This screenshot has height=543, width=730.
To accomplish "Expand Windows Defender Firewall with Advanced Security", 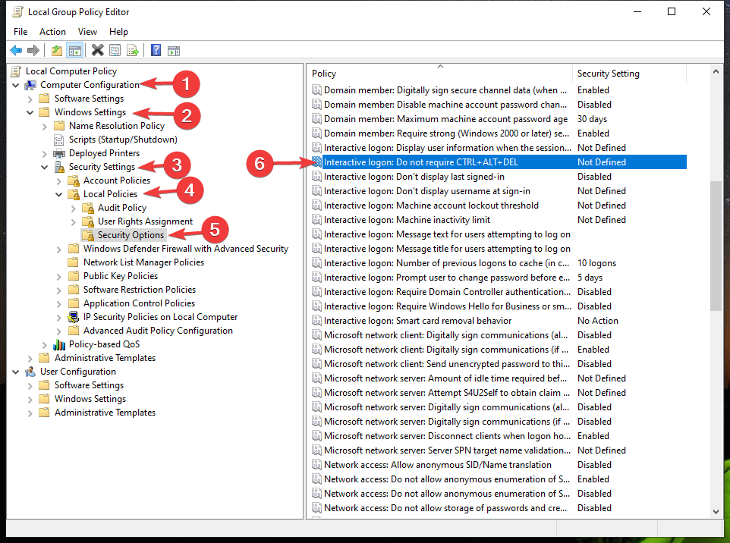I will 58,250.
